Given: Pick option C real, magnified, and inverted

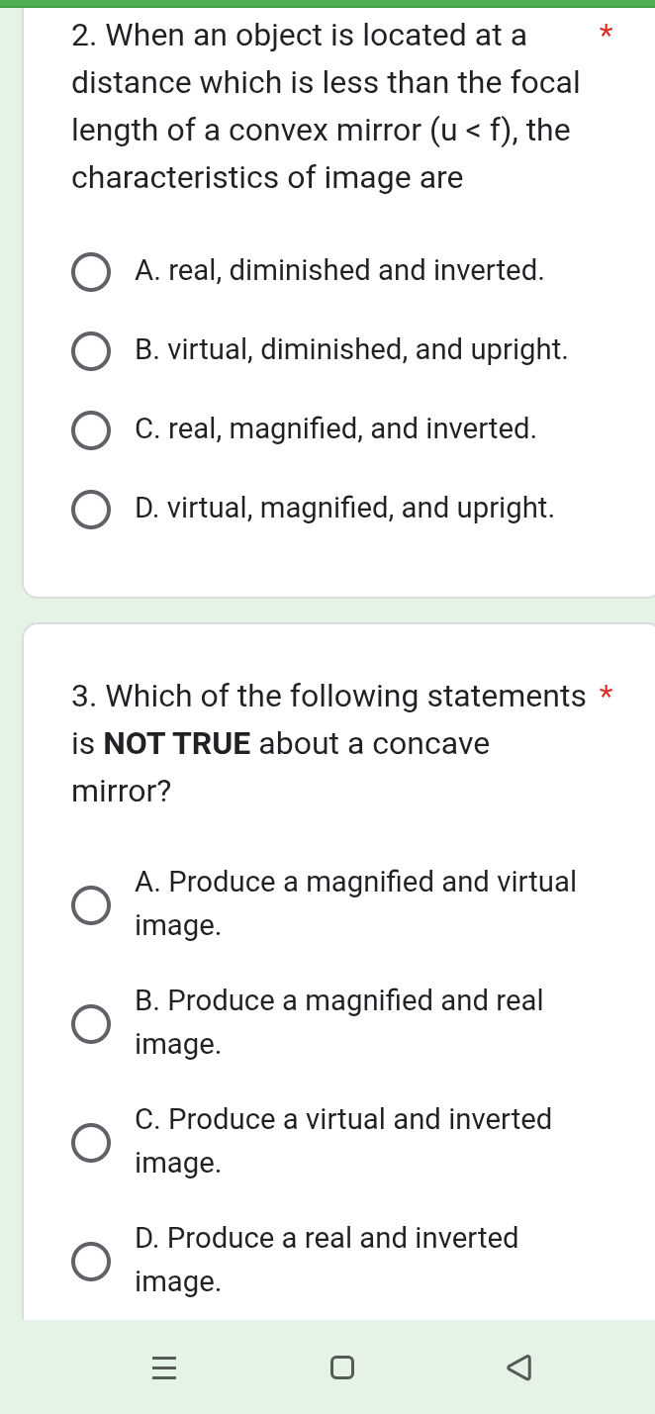Looking at the screenshot, I should 91,430.
